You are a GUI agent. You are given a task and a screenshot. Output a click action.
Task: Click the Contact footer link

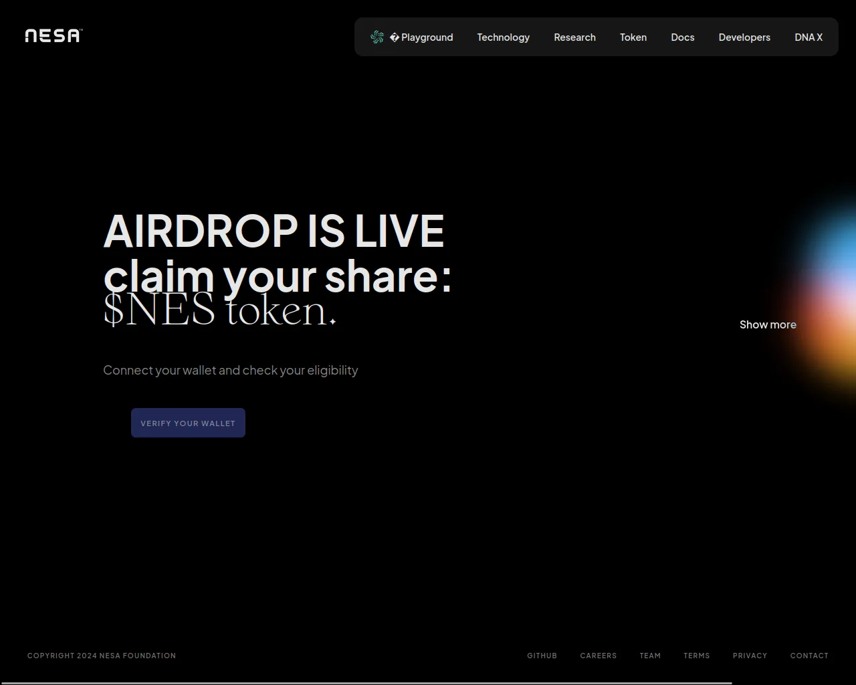(x=809, y=656)
